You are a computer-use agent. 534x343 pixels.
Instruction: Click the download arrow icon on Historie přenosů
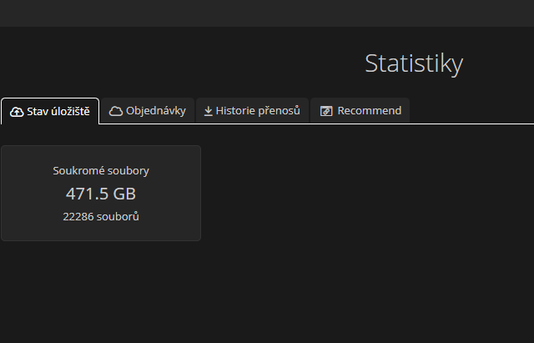(x=209, y=111)
